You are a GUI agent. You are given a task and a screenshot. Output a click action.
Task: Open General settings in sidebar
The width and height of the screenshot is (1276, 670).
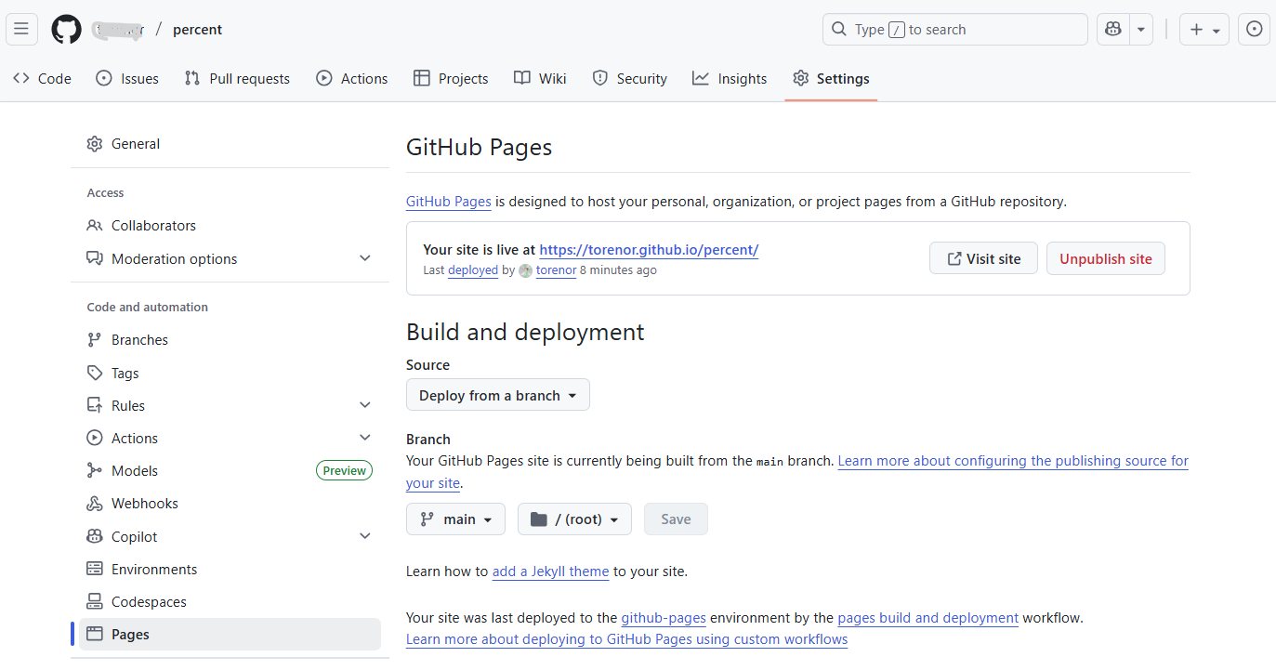[x=230, y=143]
